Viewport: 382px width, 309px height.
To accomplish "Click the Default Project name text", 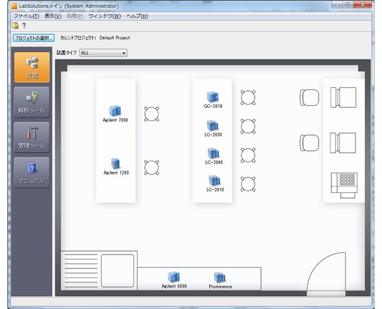I will [x=115, y=38].
